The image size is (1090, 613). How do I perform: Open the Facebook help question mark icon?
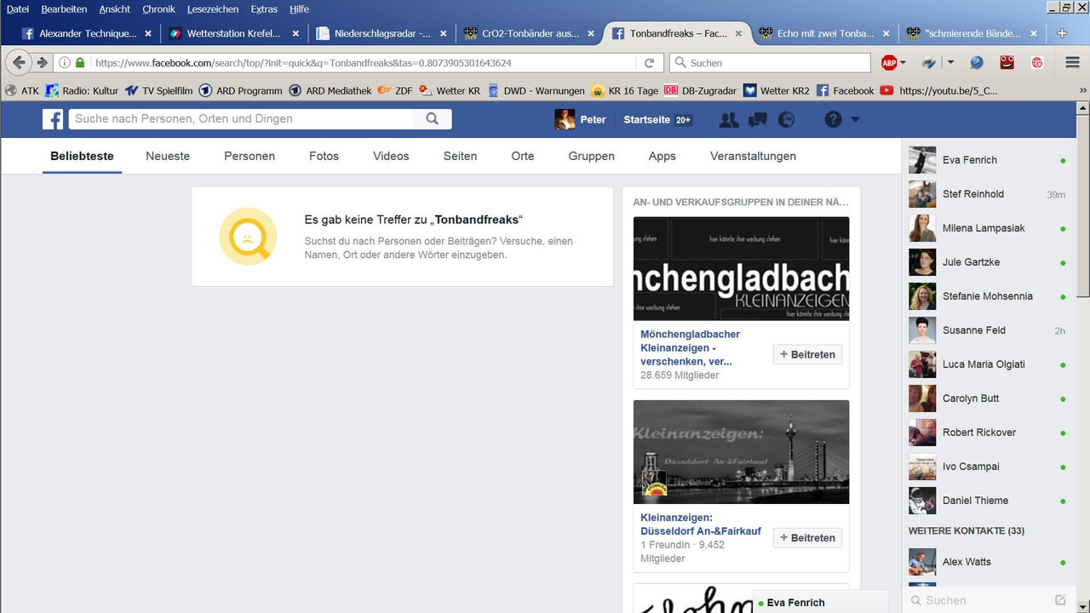(x=833, y=120)
